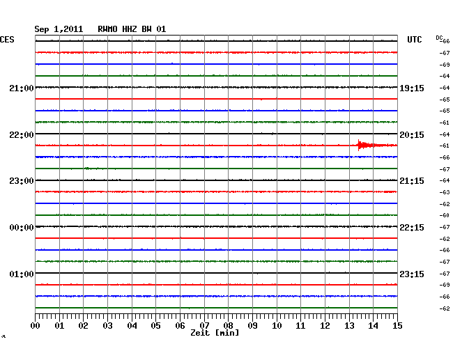453x344 pixels.
Task: Click the 23:15 UTC time label
Action: pyautogui.click(x=412, y=274)
